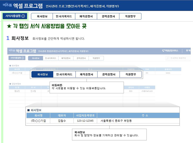Click the FAX column header
193x143 pixels.
(x=147, y=69)
